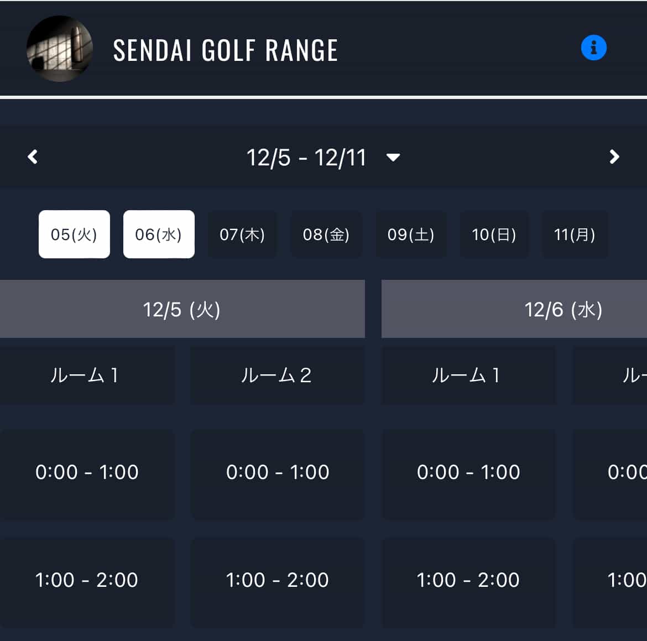Go to next week arrow
Image resolution: width=647 pixels, height=641 pixels.
(614, 157)
